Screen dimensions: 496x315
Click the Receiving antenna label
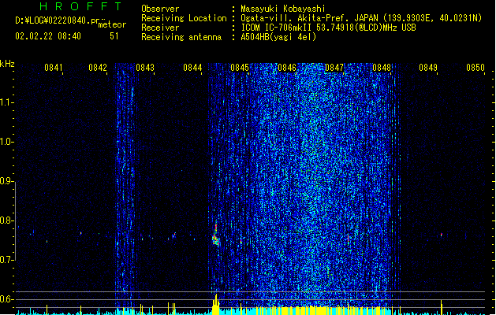[181, 37]
